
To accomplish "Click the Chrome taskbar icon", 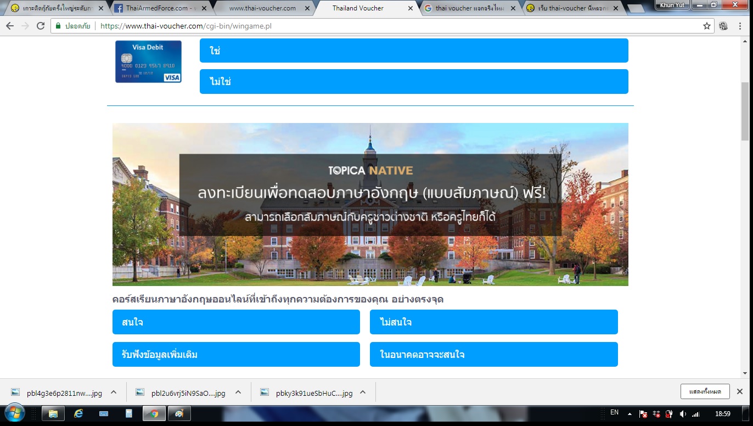I will [154, 413].
